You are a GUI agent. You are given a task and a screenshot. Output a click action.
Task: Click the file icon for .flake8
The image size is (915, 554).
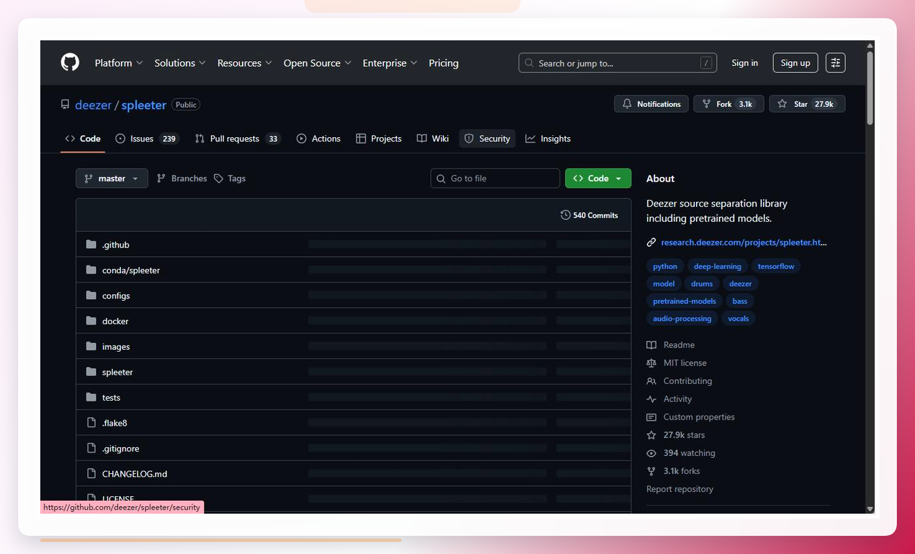pyautogui.click(x=91, y=423)
